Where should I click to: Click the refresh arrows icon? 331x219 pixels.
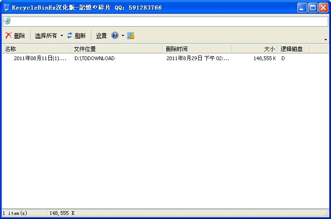pos(70,36)
